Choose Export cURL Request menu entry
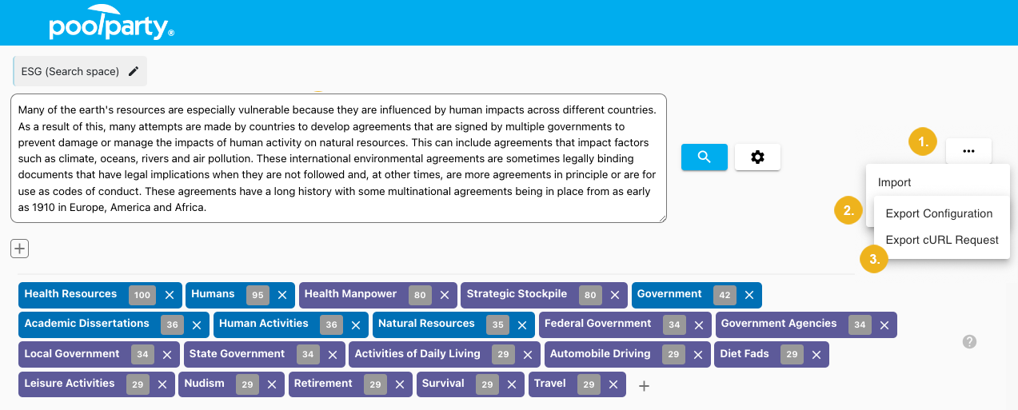 coord(942,240)
